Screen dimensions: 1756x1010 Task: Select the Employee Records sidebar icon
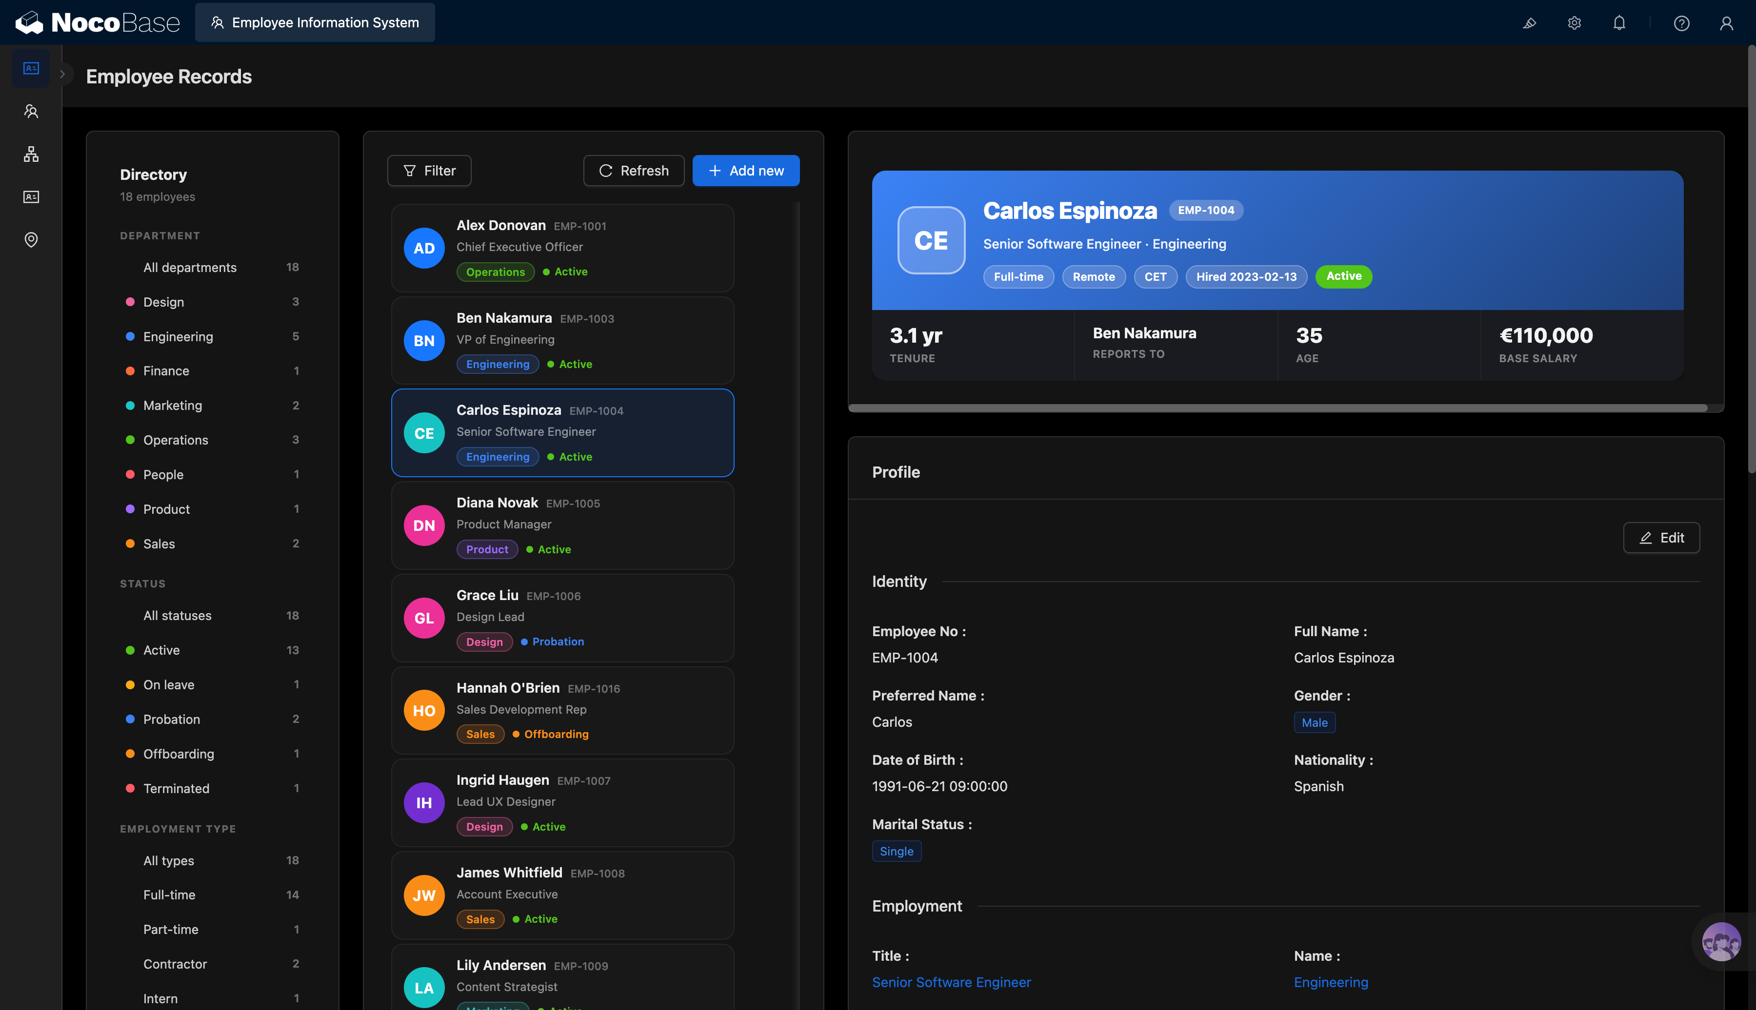31,68
